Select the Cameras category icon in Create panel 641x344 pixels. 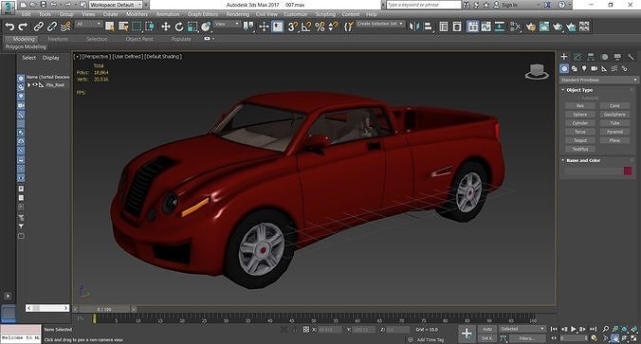[594, 68]
